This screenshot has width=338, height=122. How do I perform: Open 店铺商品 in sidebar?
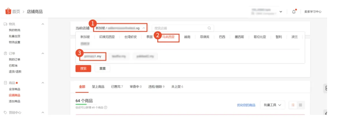(x=15, y=95)
